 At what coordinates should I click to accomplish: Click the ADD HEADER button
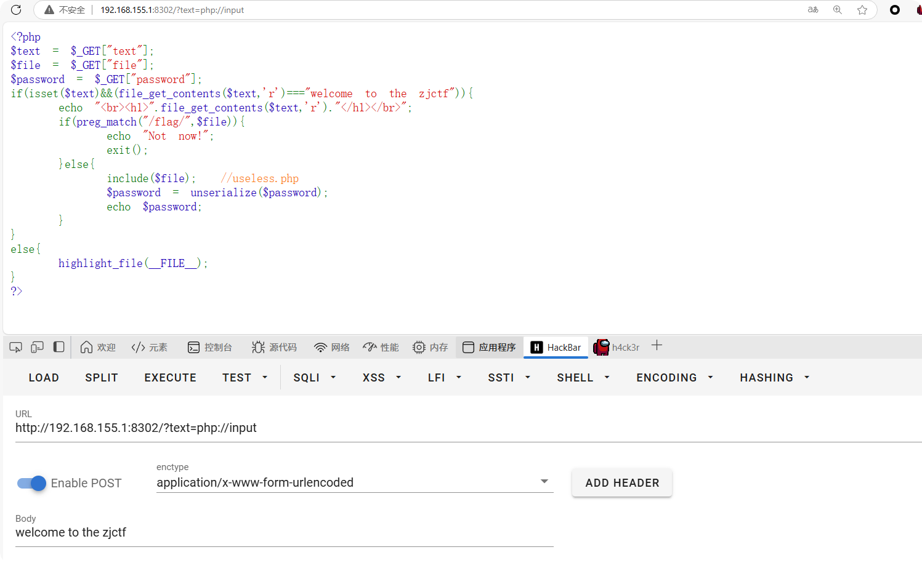coord(622,483)
